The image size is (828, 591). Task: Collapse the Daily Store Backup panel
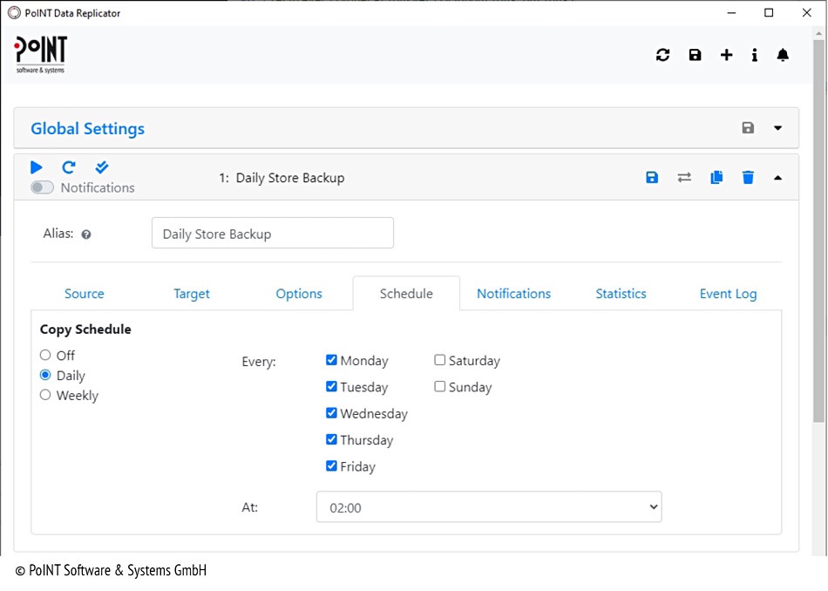[777, 178]
